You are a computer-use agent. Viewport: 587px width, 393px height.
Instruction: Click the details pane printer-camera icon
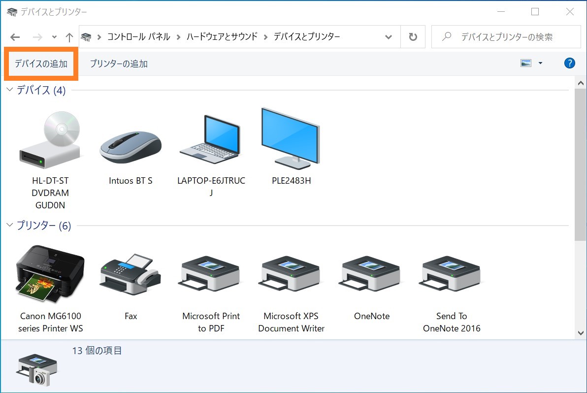click(36, 370)
